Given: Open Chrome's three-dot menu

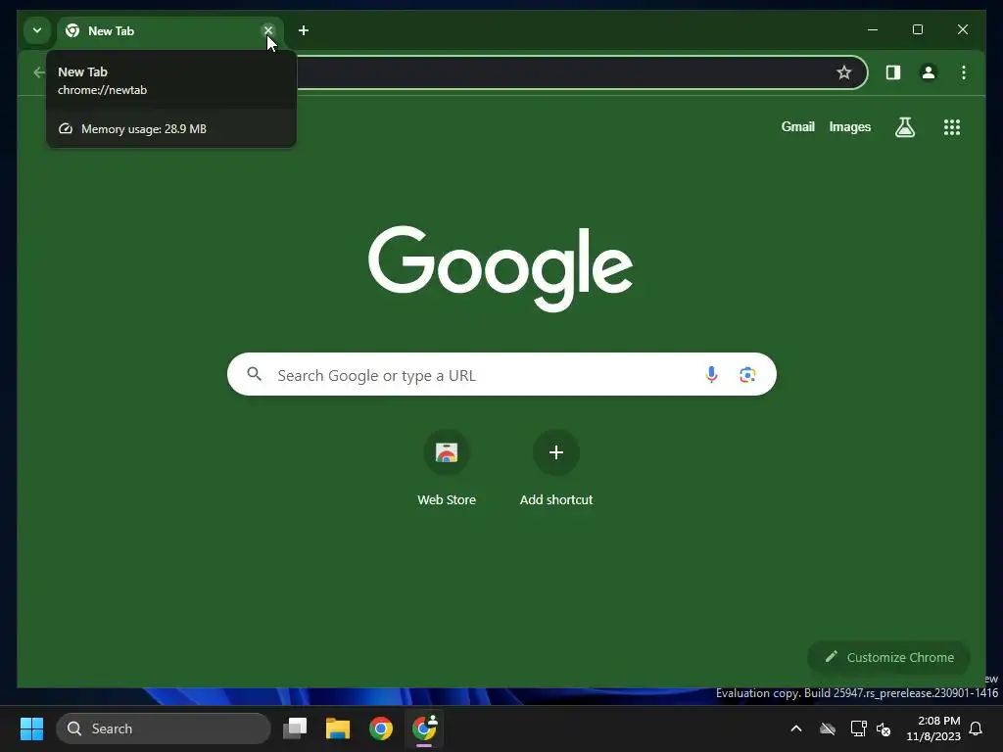Looking at the screenshot, I should pyautogui.click(x=964, y=72).
